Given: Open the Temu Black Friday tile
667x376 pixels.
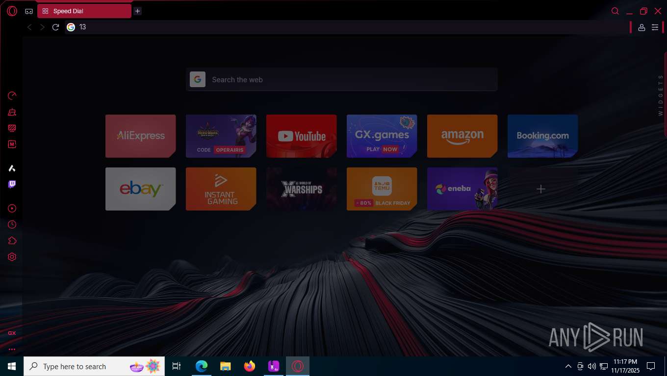Looking at the screenshot, I should 382,189.
